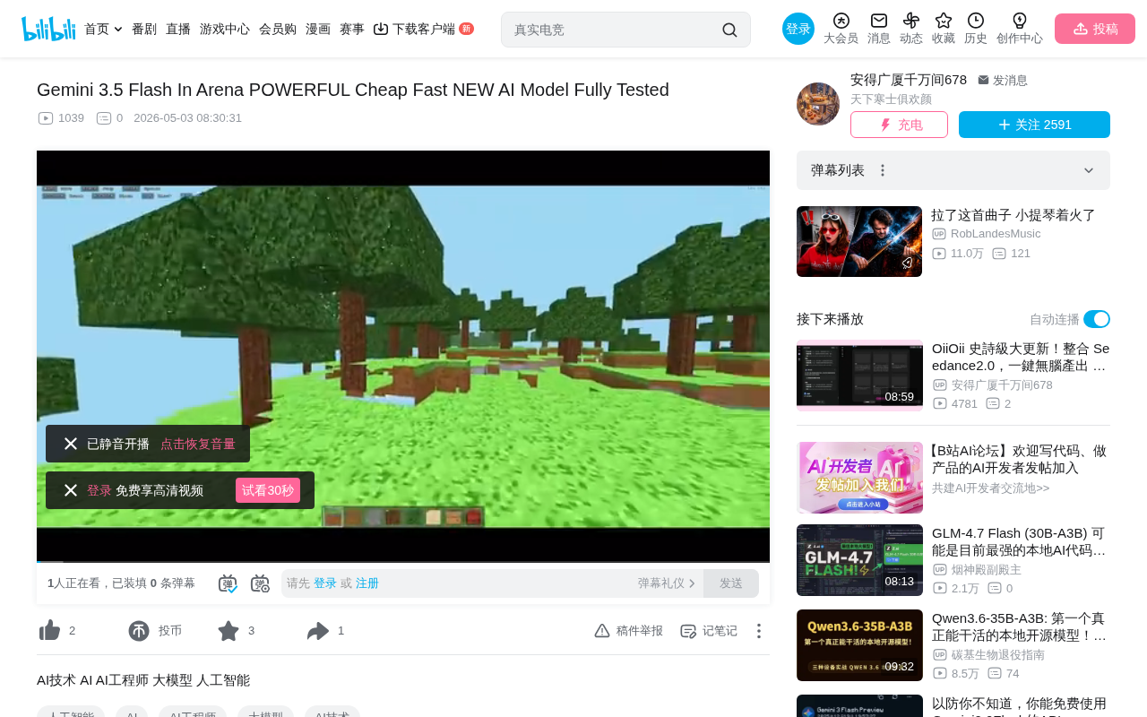Image resolution: width=1147 pixels, height=717 pixels.
Task: Click 下载客户端 download client
Action: (x=423, y=30)
